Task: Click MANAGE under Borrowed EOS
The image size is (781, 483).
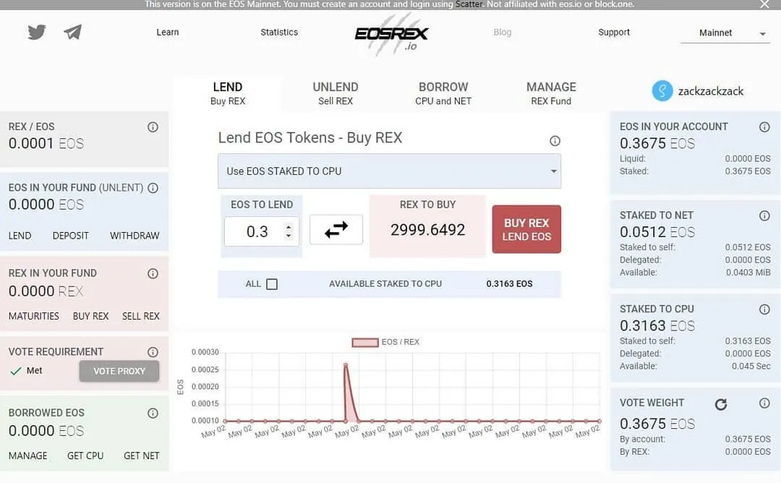Action: point(28,456)
